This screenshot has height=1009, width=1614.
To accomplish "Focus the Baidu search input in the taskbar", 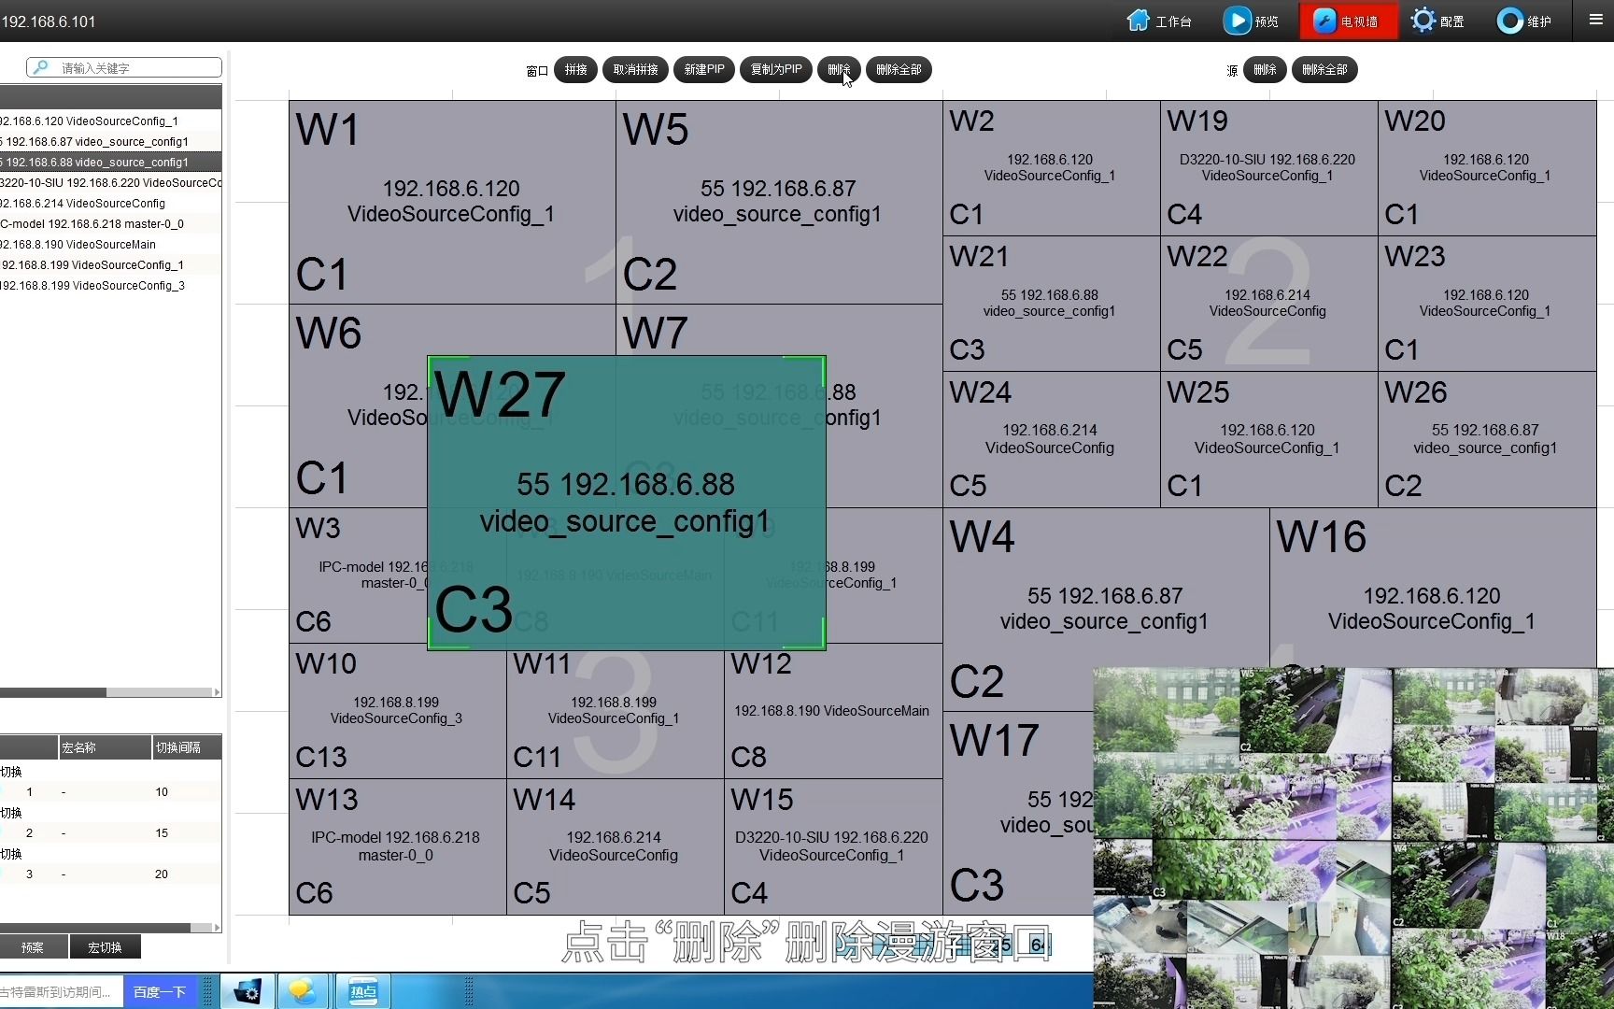I will pos(61,992).
